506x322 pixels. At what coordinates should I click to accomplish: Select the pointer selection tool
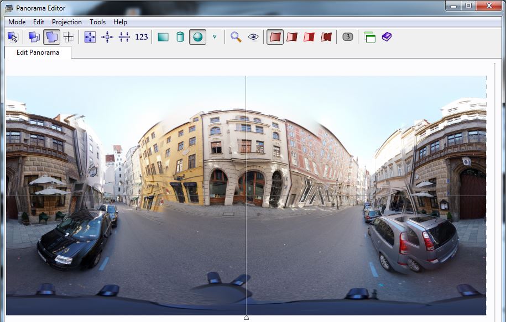13,37
